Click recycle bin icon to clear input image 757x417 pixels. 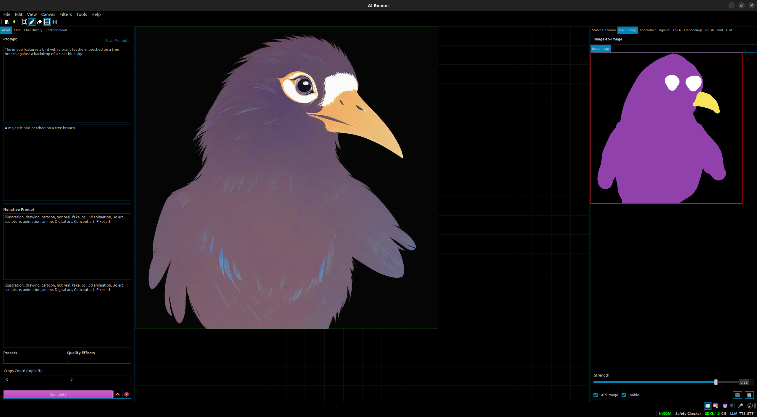[749, 395]
